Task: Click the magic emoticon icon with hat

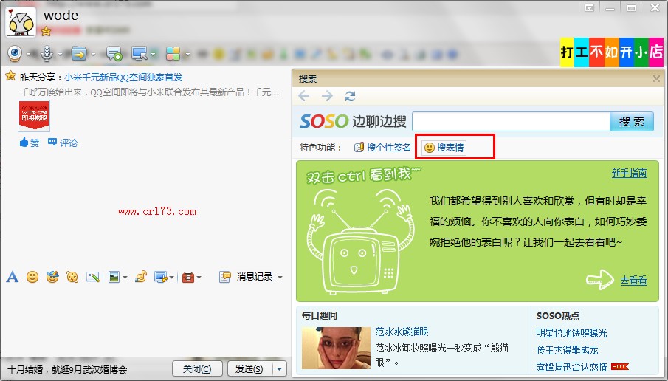Action: [x=52, y=277]
